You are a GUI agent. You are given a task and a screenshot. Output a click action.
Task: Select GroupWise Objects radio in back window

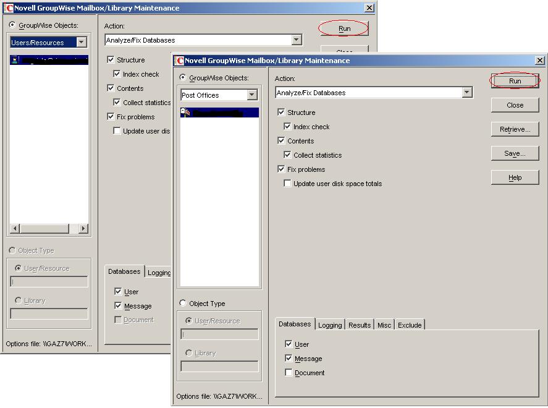coord(12,25)
